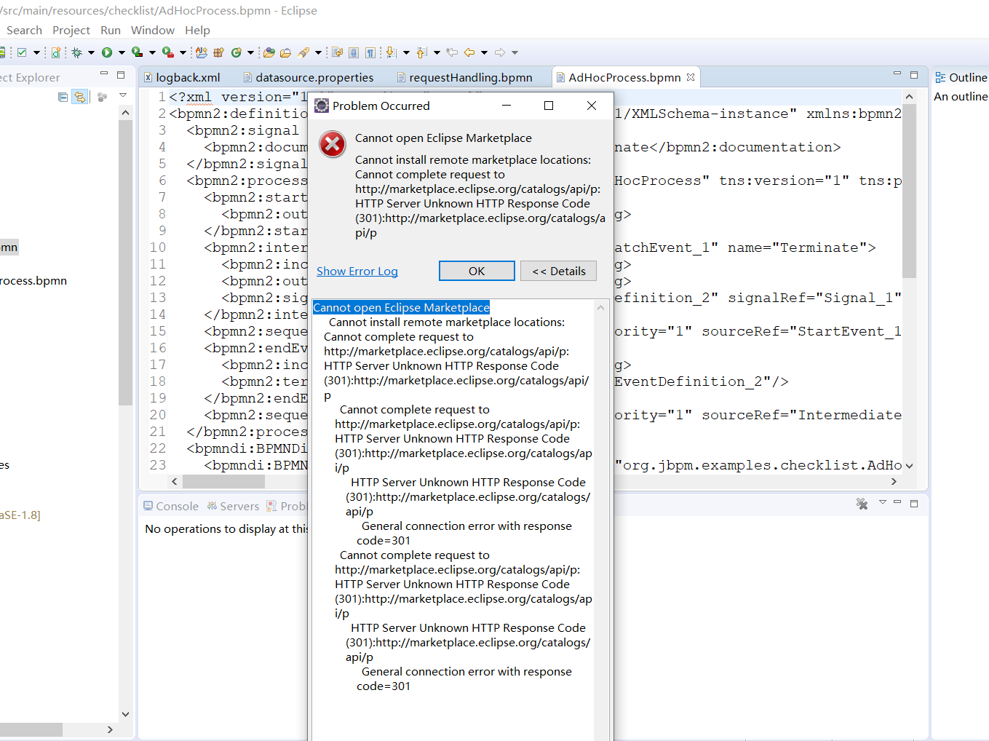Screen dimensions: 989x741
Task: Click the yellow Back navigation arrow
Action: [x=469, y=52]
